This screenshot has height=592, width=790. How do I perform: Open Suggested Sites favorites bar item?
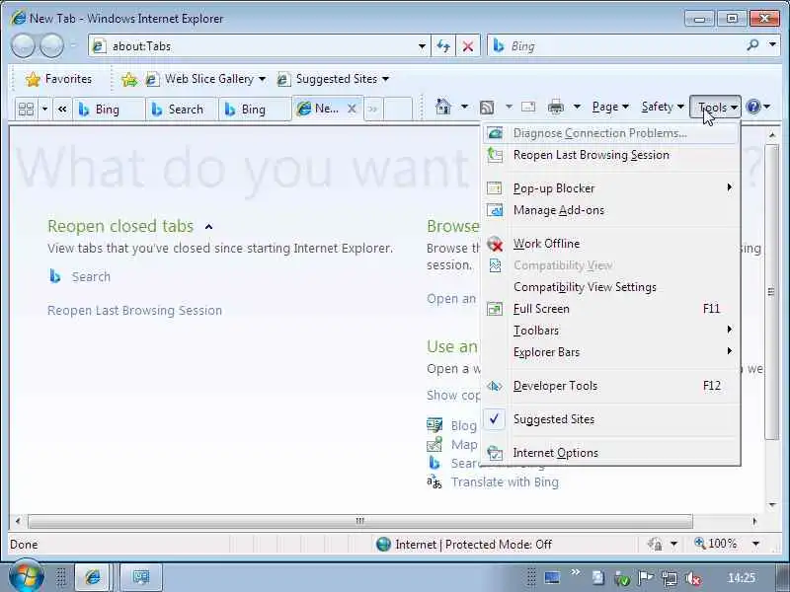(327, 79)
